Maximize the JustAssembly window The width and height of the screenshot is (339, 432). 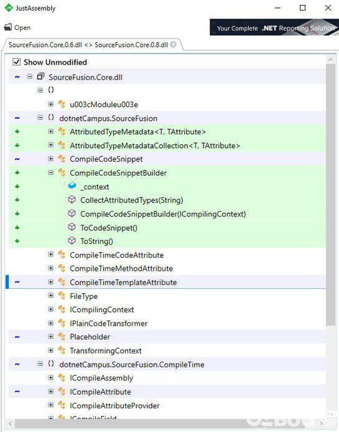(302, 7)
